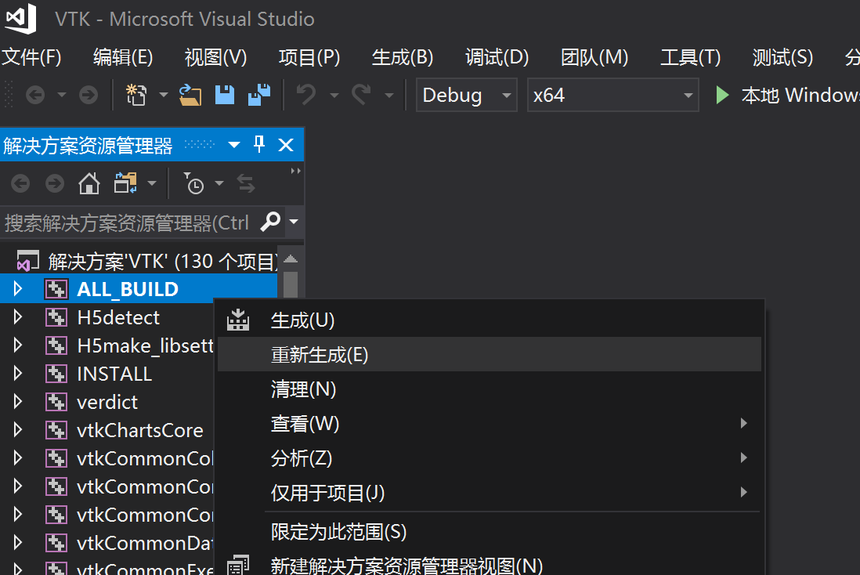Screen dimensions: 860x575
Task: Expand the ALL_BUILD project node
Action: pos(17,288)
